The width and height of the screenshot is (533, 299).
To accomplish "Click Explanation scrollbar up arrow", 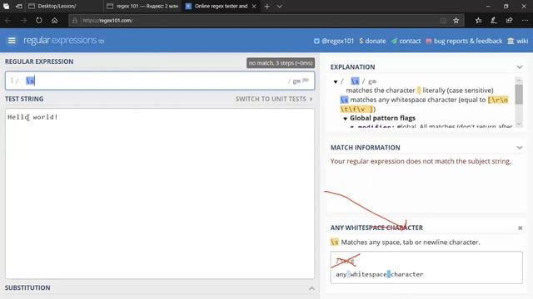I will 519,81.
